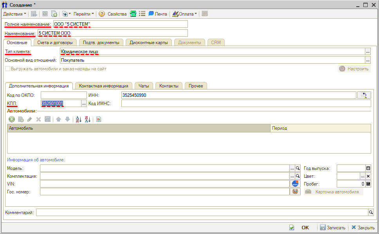Image resolution: width=379 pixels, height=234 pixels.
Task: Open the Оплата dropdown menu
Action: coord(185,14)
